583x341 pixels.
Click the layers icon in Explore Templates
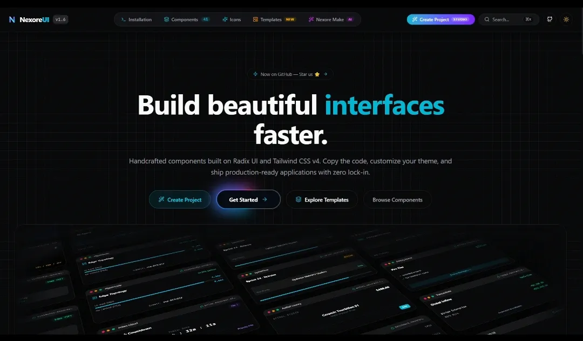coord(298,199)
